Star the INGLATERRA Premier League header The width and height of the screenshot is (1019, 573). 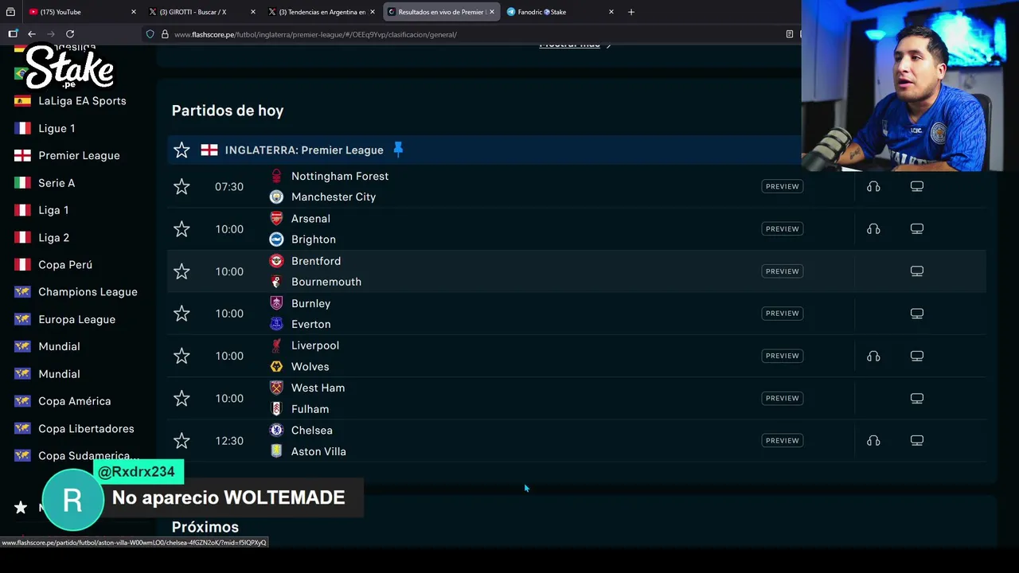pos(182,150)
